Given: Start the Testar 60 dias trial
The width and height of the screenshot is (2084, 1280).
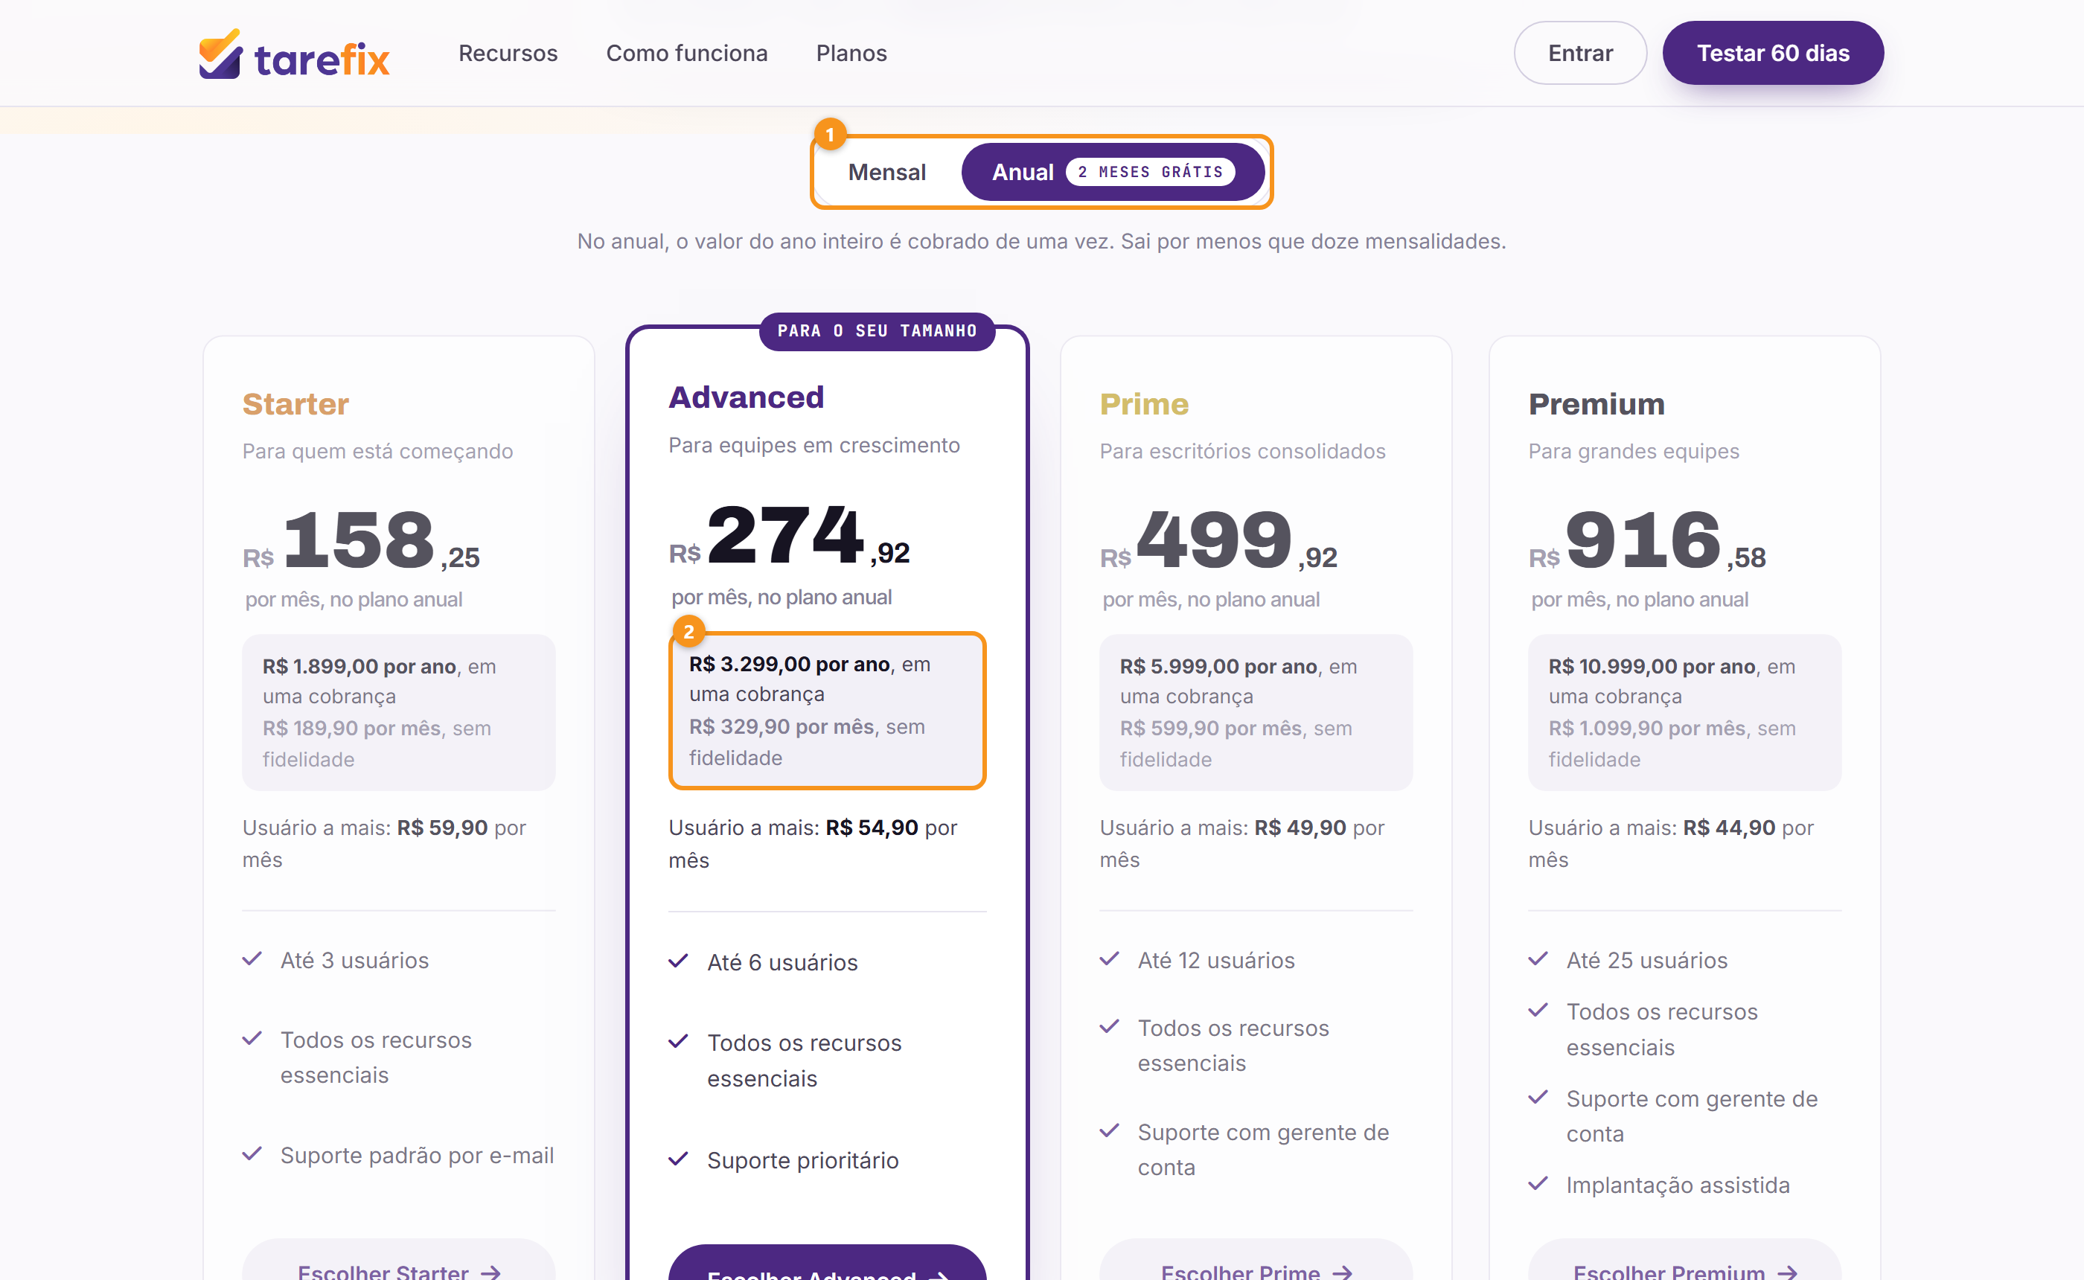Looking at the screenshot, I should coord(1772,54).
